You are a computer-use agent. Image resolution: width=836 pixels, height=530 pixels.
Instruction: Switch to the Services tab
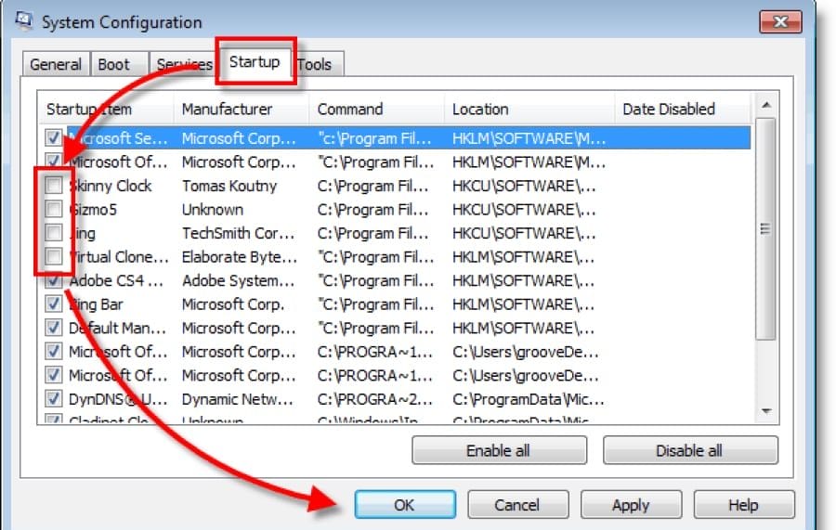183,64
